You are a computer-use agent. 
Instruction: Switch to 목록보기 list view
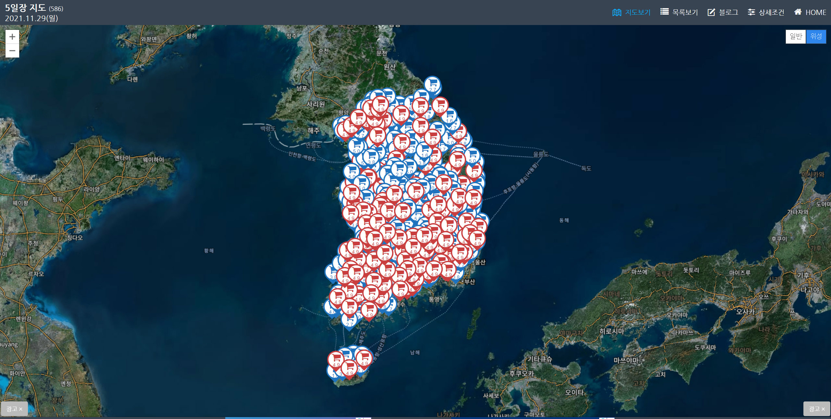click(679, 12)
